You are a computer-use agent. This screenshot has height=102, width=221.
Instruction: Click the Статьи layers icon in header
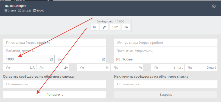6,10
